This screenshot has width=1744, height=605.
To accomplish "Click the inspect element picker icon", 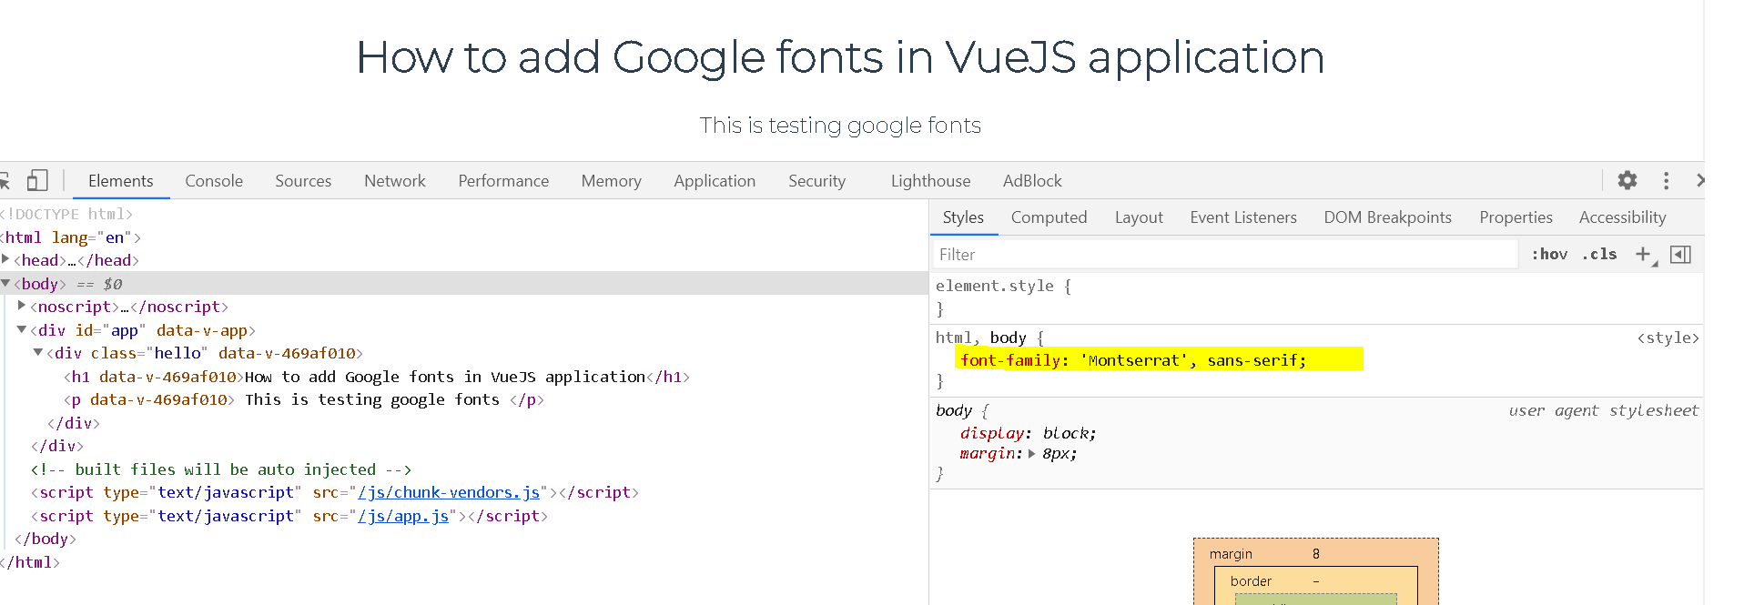I will coord(4,180).
